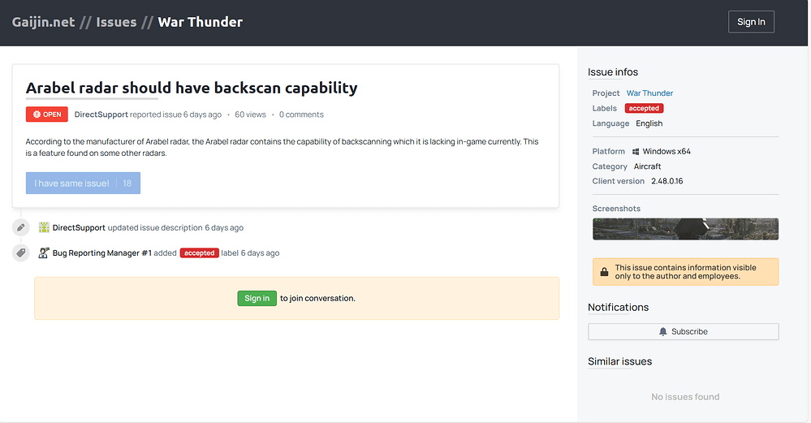Screen dimensions: 811x423
Task: Click the 'Windows x64' platform text
Action: pos(666,152)
